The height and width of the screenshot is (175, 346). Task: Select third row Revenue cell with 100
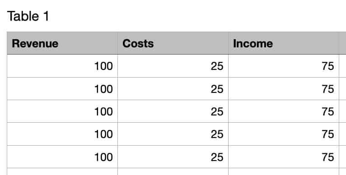tap(62, 111)
